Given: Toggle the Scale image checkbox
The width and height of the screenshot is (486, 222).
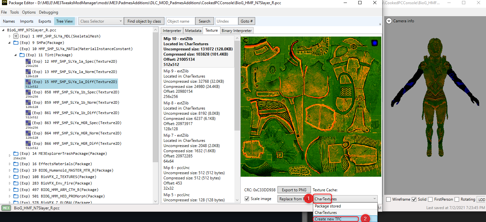Looking at the screenshot, I should [x=247, y=199].
